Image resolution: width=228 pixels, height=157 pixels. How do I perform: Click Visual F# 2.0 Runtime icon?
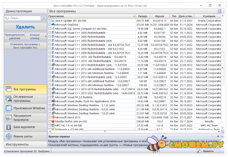point(53,97)
